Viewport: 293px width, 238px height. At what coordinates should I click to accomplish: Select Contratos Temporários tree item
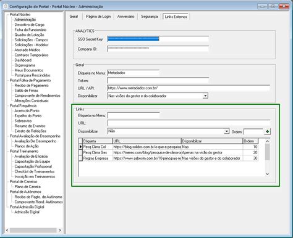pyautogui.click(x=32, y=55)
